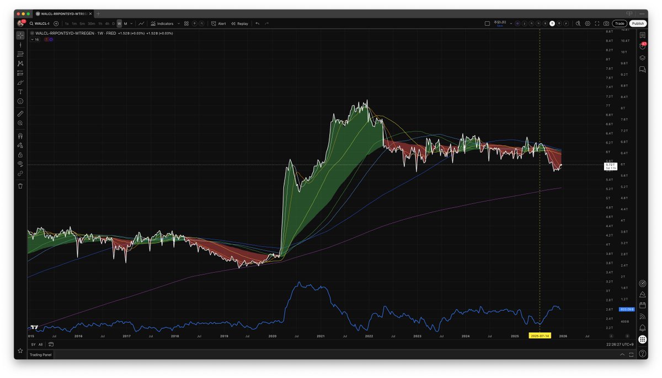Open quick search icon in top toolbar
This screenshot has width=662, height=378.
click(578, 24)
